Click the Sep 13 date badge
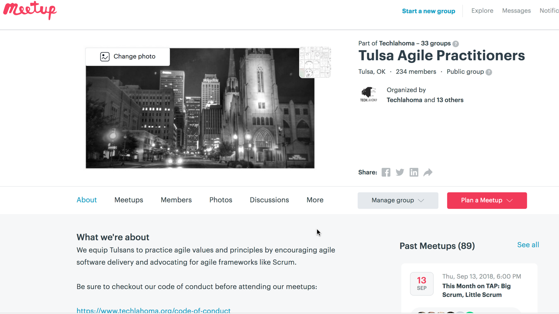 click(422, 283)
